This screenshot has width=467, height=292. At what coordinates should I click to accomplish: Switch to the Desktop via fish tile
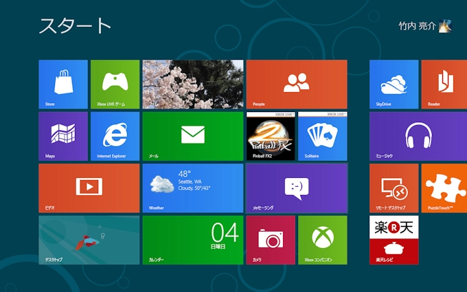(89, 240)
